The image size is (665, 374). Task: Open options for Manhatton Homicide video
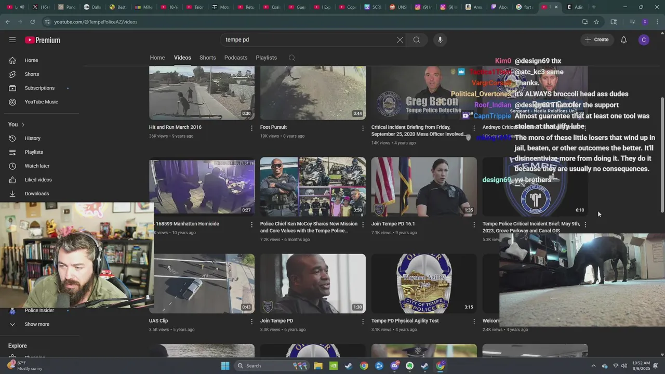click(x=252, y=224)
